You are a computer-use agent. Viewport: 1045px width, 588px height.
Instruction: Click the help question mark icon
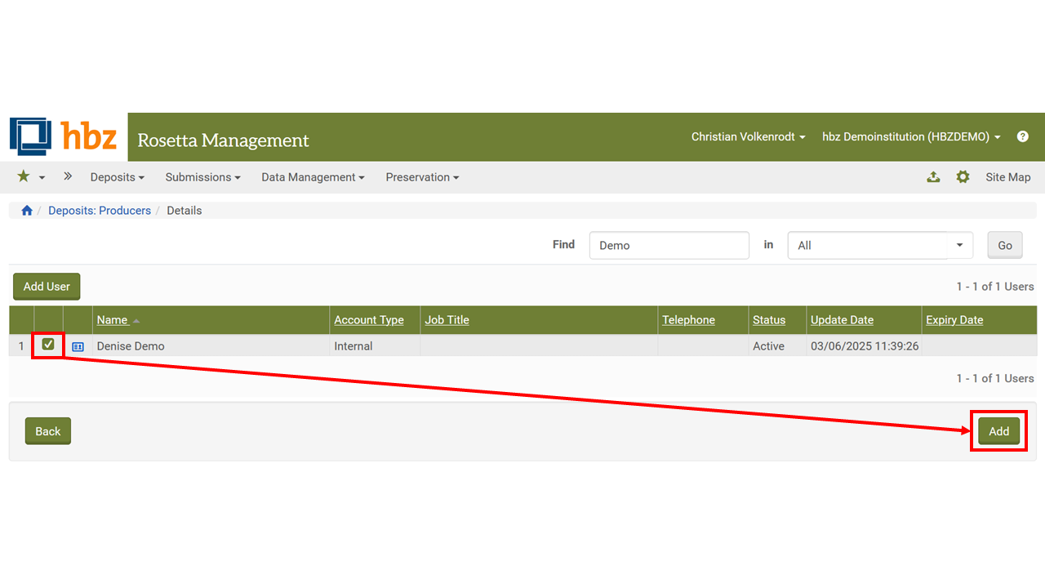1022,136
